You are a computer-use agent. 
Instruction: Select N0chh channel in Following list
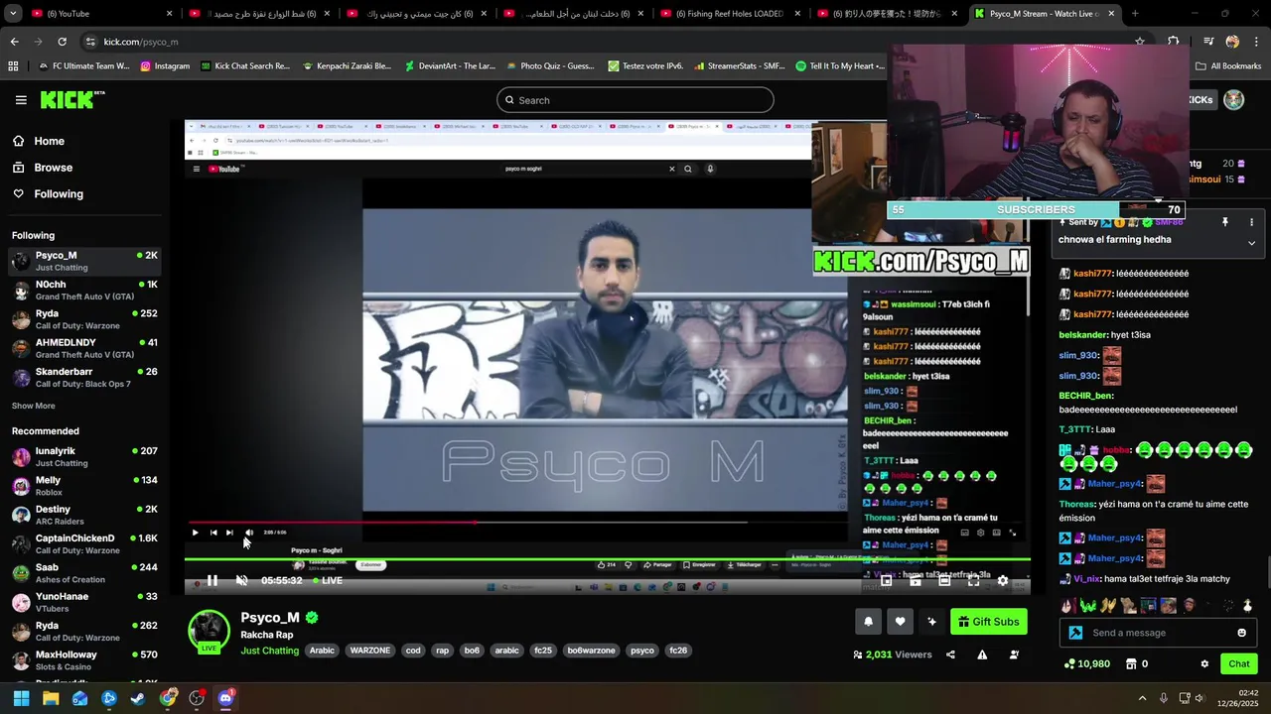pos(85,291)
